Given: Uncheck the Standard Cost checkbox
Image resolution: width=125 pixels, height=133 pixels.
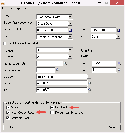Looking at the screenshot, I should (8, 118).
